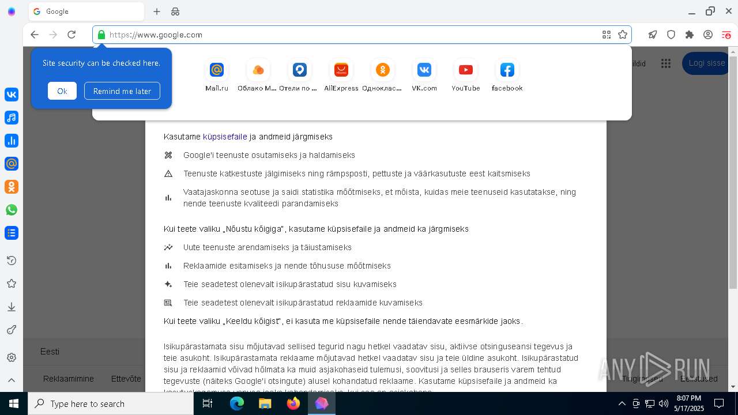Open Task View on the taskbar
The image size is (738, 415).
(208, 403)
